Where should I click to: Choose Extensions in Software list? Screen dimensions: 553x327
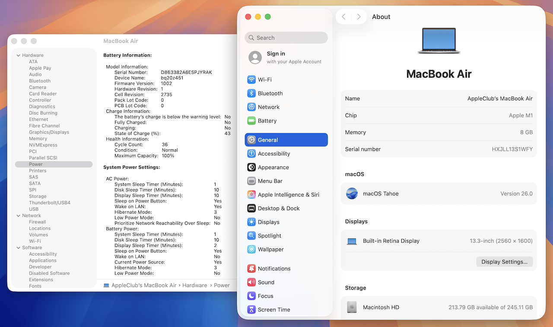41,280
